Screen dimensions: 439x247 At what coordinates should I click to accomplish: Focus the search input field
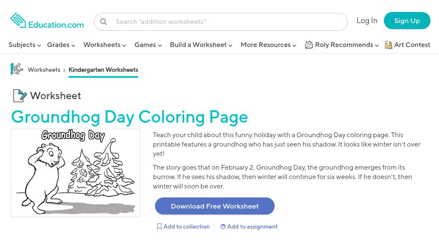[228, 22]
